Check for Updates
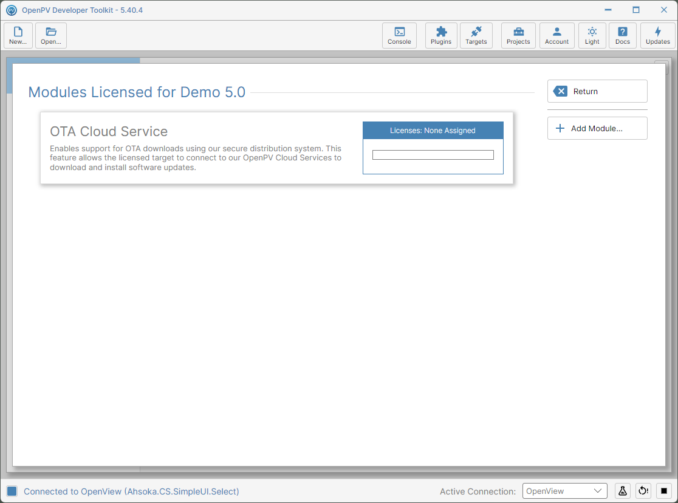Viewport: 678px width, 503px height. point(658,35)
